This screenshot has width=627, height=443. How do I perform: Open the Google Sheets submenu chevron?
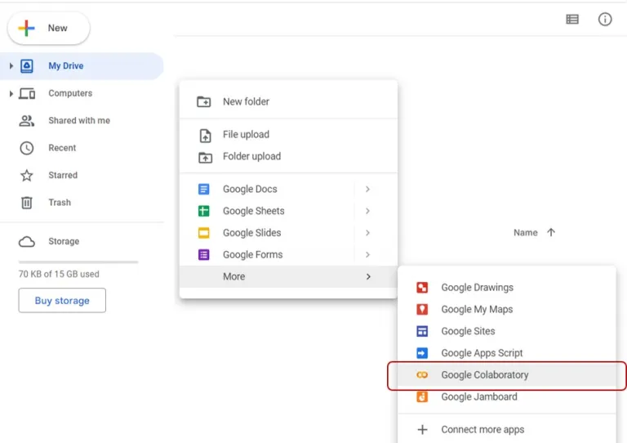pyautogui.click(x=367, y=211)
